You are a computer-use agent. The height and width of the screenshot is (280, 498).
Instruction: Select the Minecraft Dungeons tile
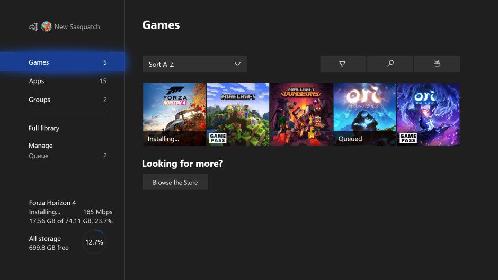(301, 114)
